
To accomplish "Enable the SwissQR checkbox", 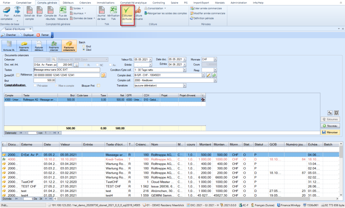I will coord(18,75).
